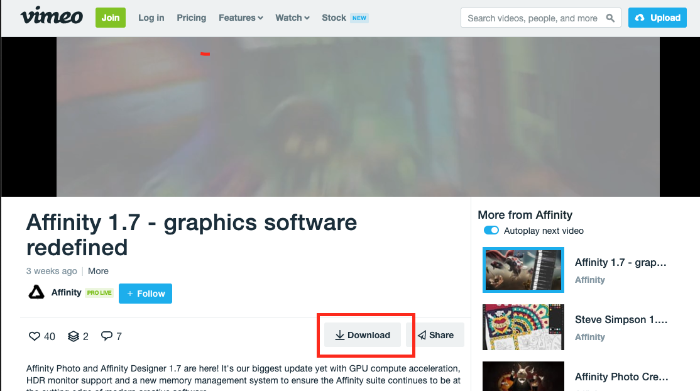This screenshot has height=391, width=700.
Task: Click the 'Steve Simpson 1....' sidebar title
Action: click(x=621, y=319)
